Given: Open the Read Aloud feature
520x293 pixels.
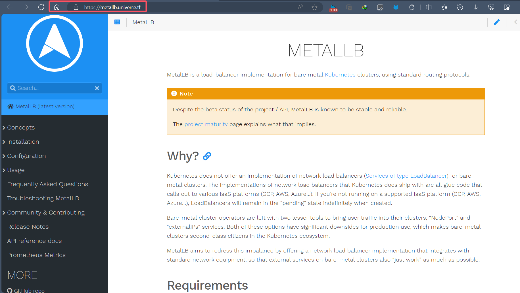Looking at the screenshot, I should [300, 7].
